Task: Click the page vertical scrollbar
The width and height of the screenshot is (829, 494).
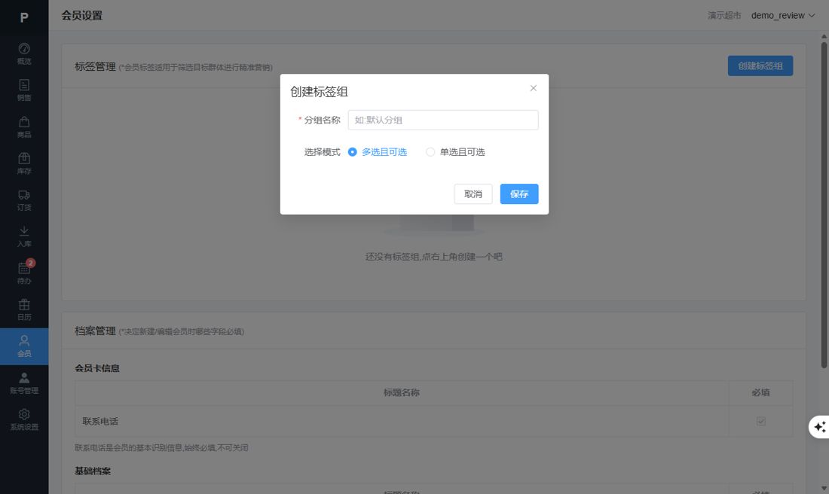Action: tap(824, 205)
